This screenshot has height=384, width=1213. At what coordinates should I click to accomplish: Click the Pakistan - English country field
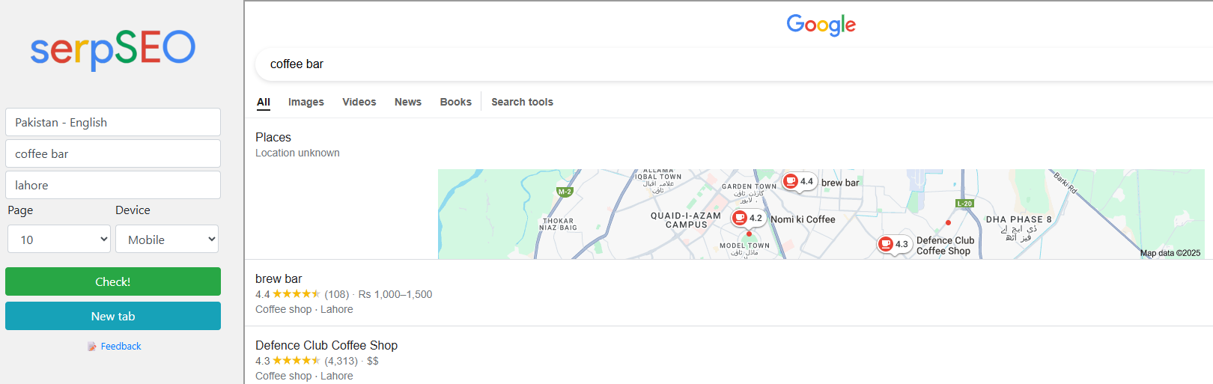pyautogui.click(x=113, y=123)
